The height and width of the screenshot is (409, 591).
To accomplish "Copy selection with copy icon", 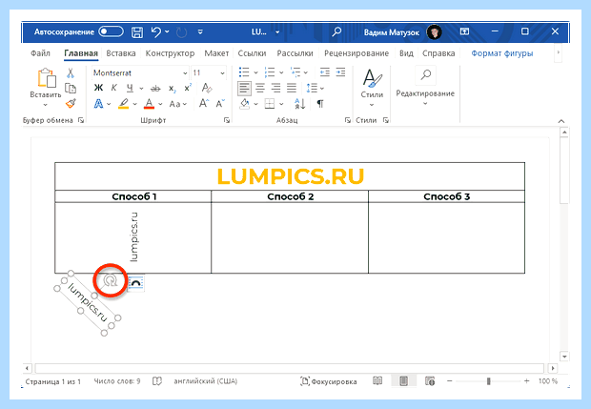I will point(71,88).
